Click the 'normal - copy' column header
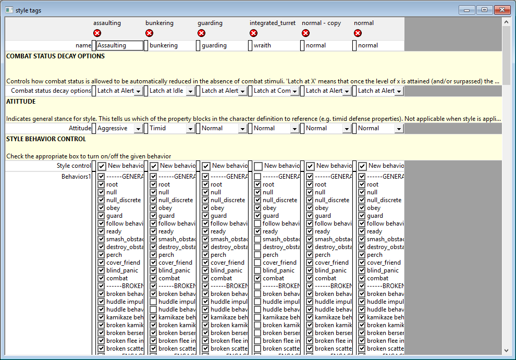 click(321, 23)
